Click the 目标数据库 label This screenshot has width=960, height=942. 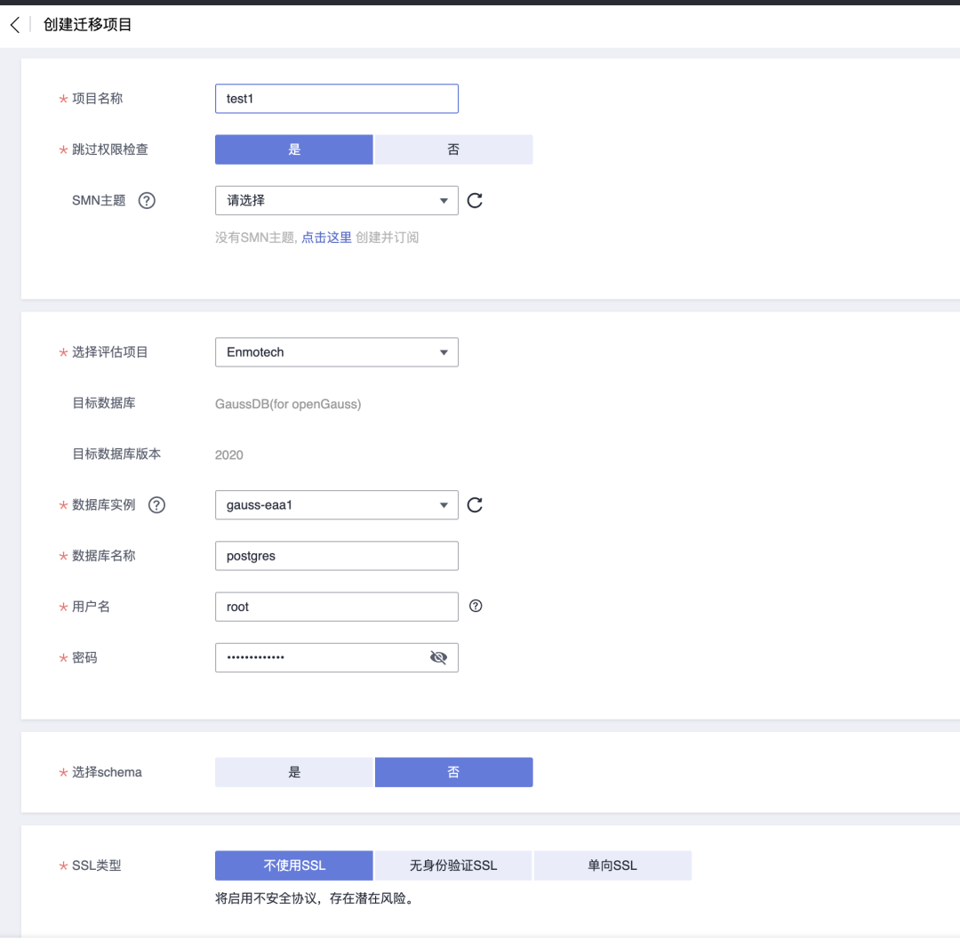click(x=104, y=403)
